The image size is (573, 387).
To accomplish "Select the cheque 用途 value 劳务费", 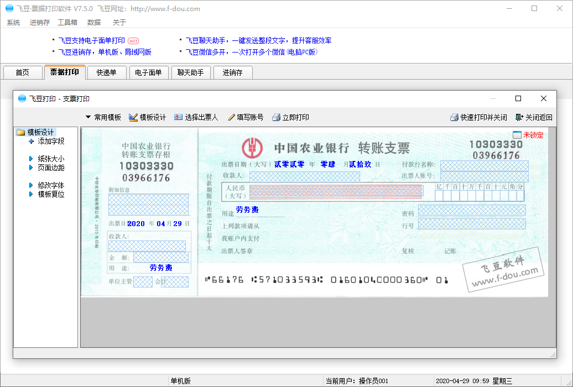I will [x=247, y=210].
